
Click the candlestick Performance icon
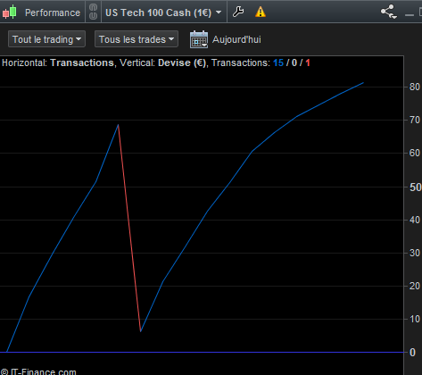[x=9, y=12]
